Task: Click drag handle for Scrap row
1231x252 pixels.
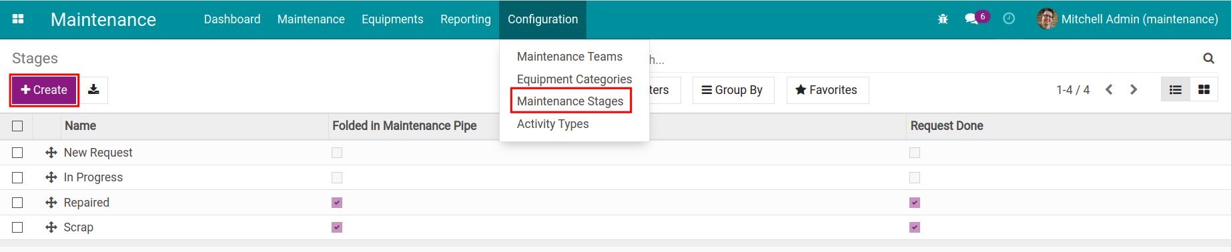Action: pos(51,227)
